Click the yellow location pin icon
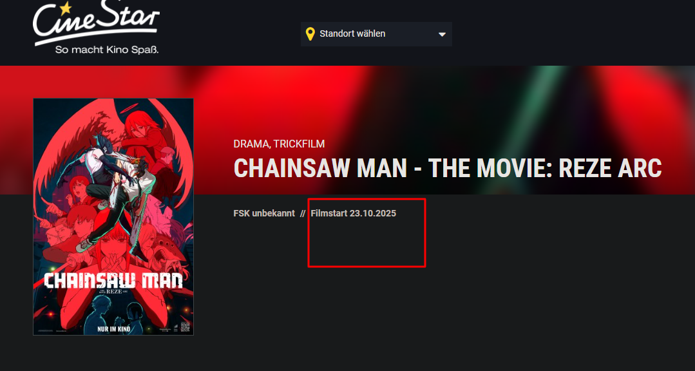This screenshot has height=371, width=695. [310, 33]
